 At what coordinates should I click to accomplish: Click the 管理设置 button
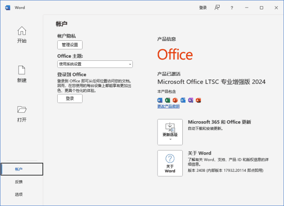[x=70, y=45]
